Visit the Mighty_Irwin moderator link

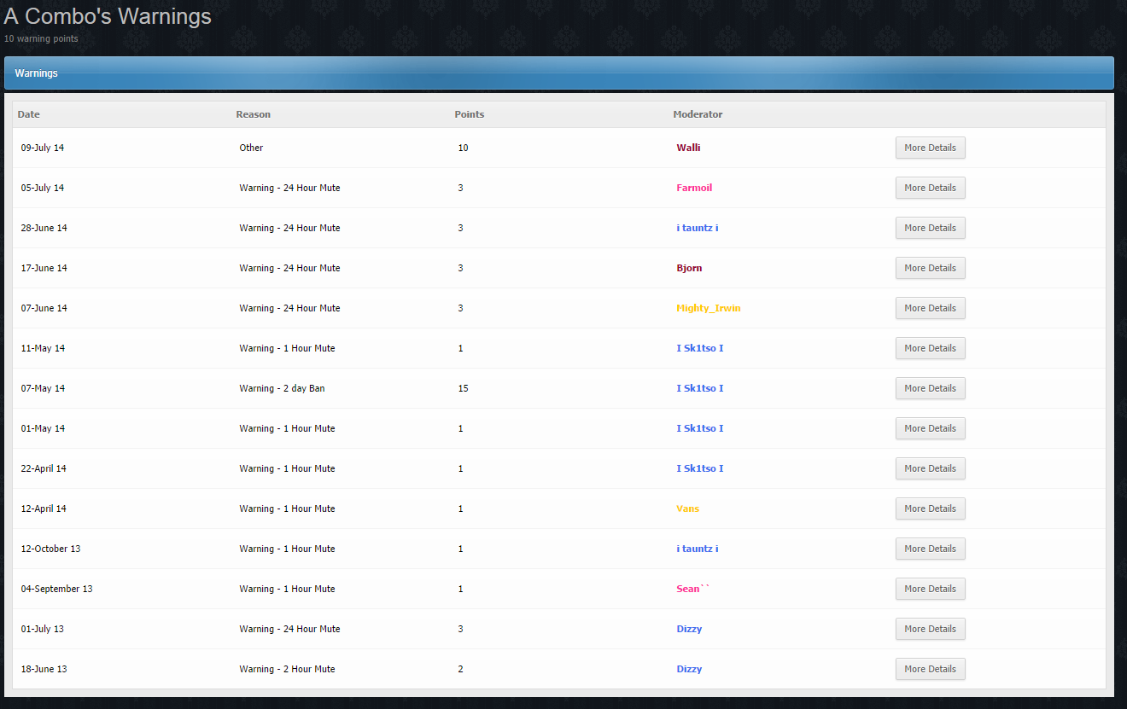click(709, 308)
